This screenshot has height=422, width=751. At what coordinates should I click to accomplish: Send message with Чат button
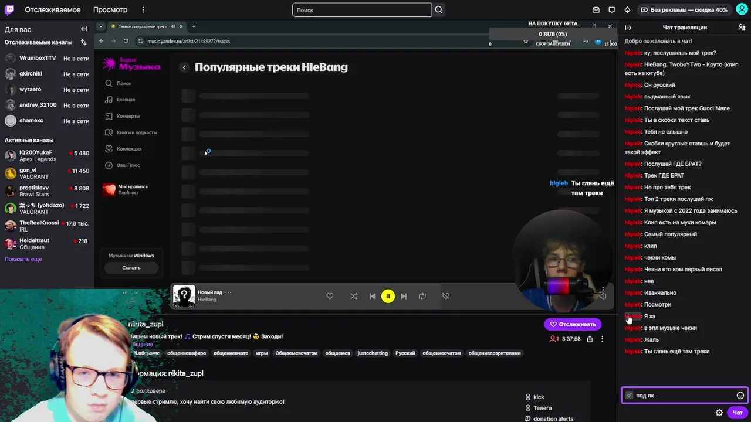coord(738,413)
